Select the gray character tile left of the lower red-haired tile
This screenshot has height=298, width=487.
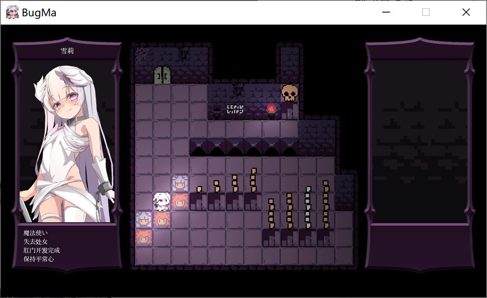144,219
